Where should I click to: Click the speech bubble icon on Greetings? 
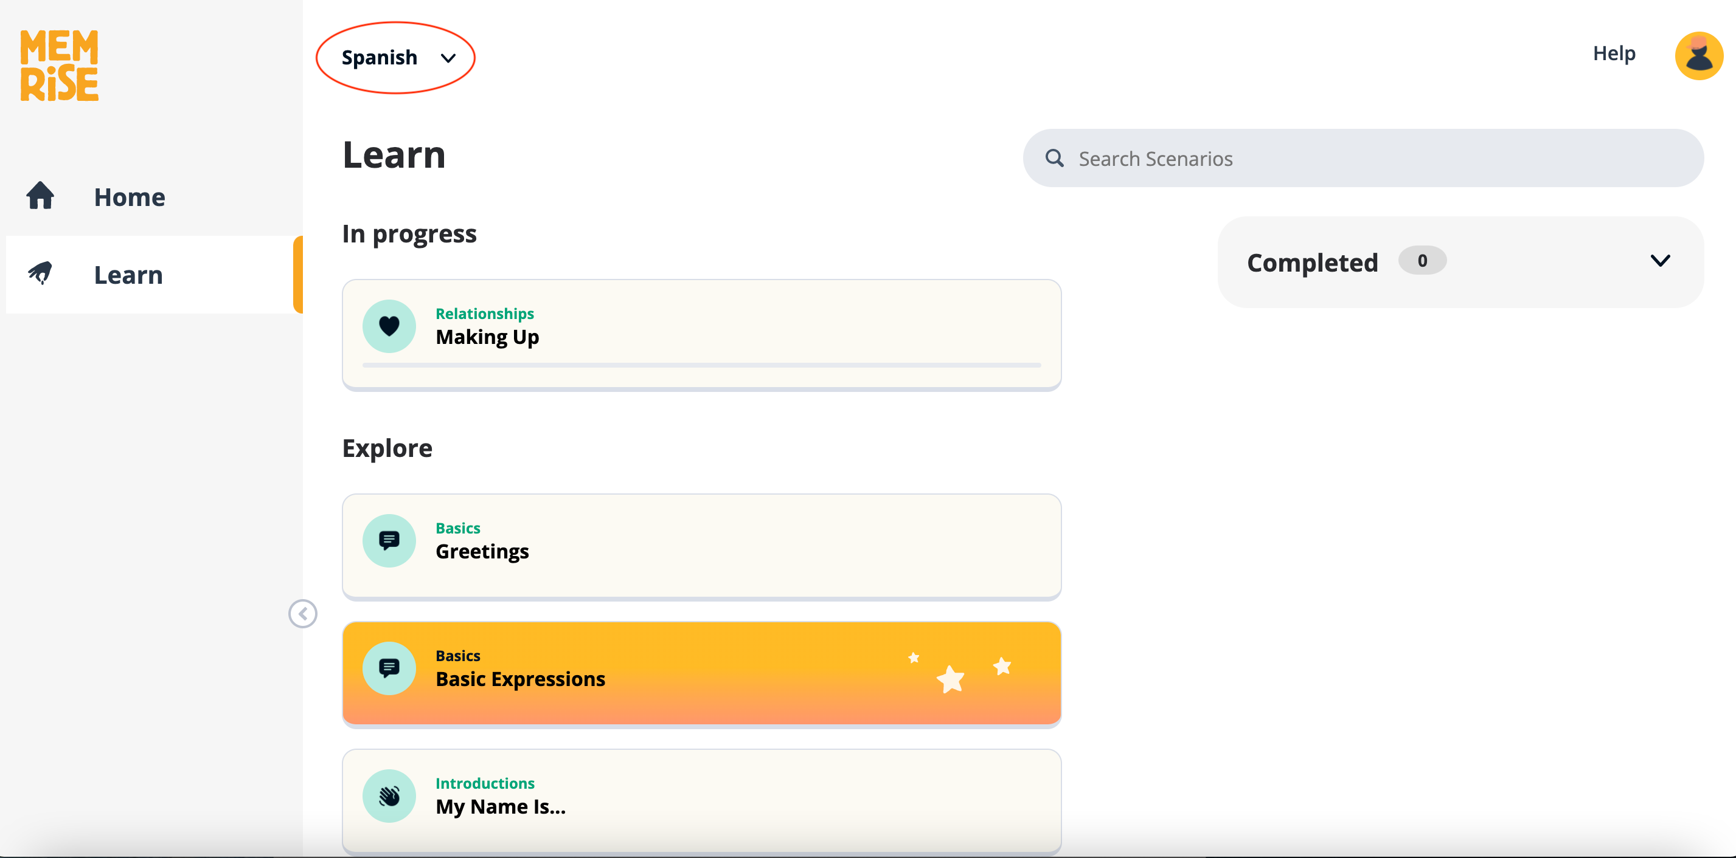point(389,540)
